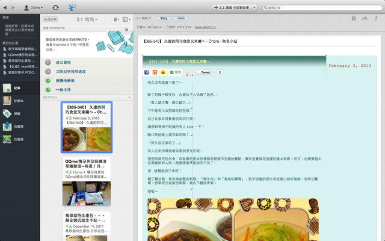
Task: Create a new note in 2.1 媽媽
Action: (x=232, y=8)
